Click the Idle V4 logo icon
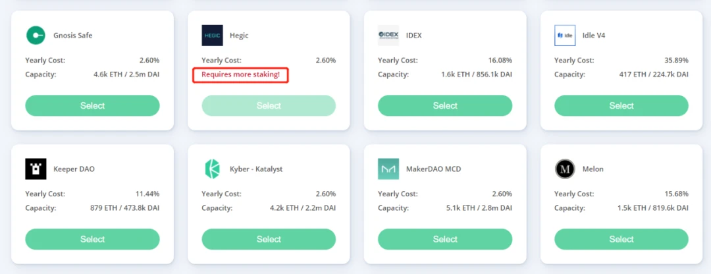Viewport: 711px width, 274px height. (565, 36)
